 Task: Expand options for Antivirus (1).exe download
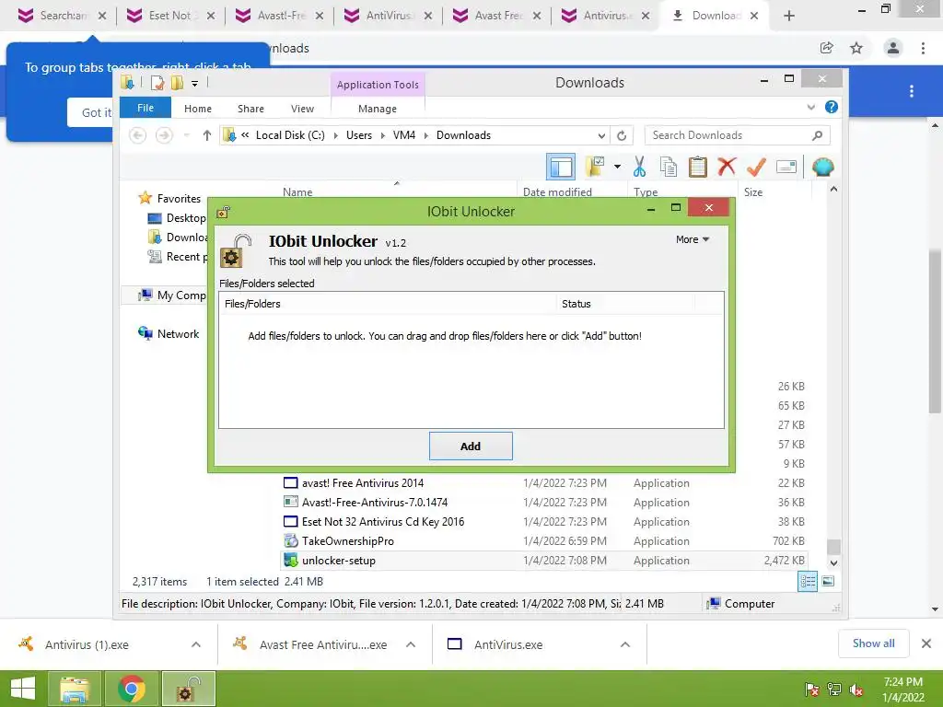(x=196, y=644)
